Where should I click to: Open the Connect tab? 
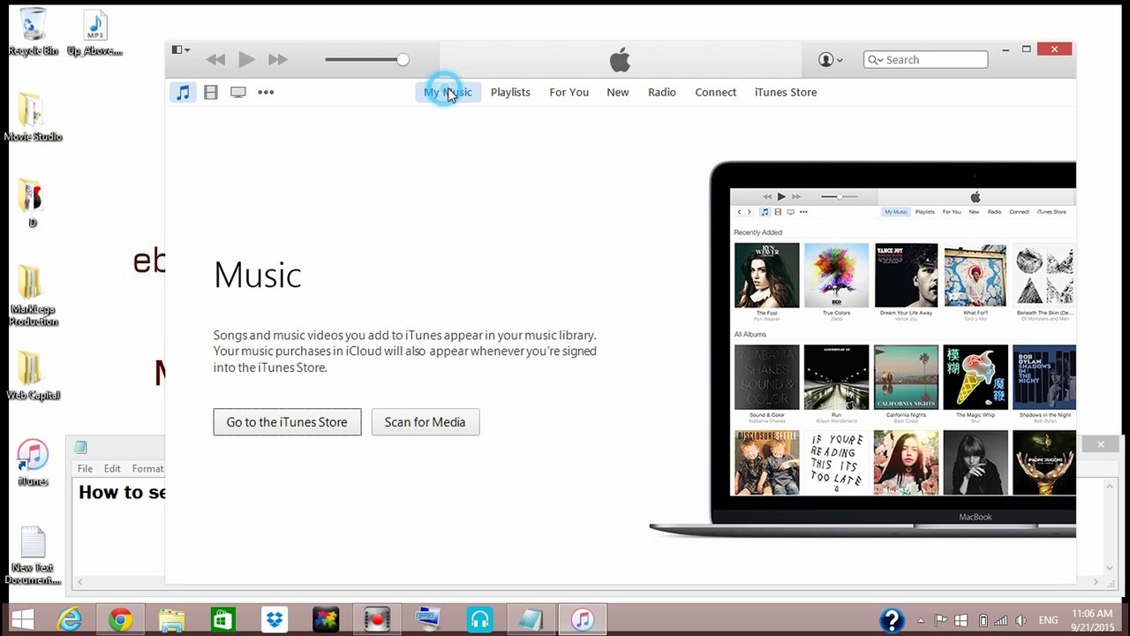point(715,92)
